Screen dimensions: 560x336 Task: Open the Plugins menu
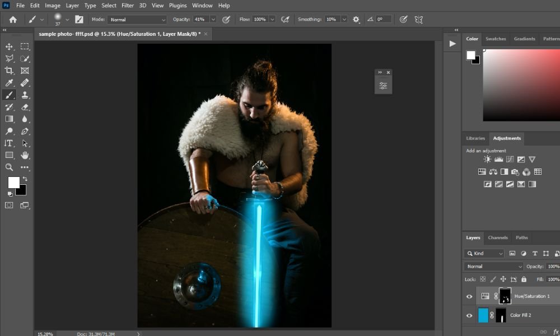[178, 6]
